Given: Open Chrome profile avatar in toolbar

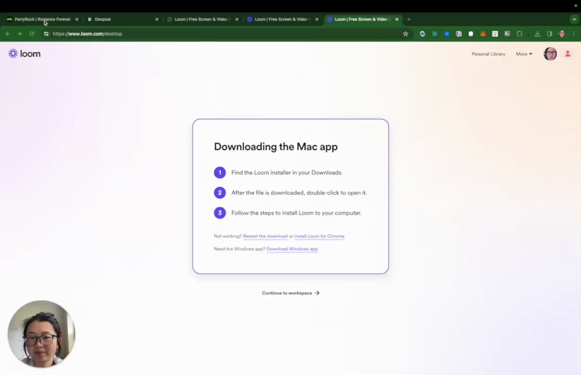Looking at the screenshot, I should [x=562, y=34].
